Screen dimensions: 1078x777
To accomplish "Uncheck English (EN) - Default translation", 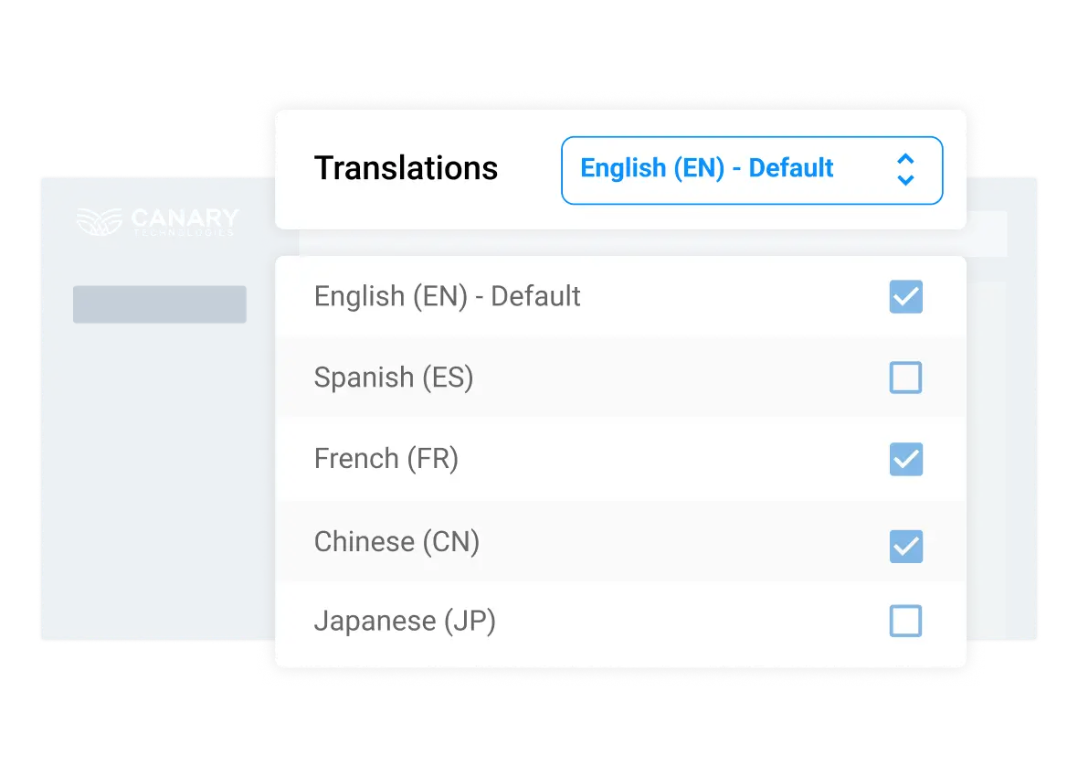I will [905, 296].
